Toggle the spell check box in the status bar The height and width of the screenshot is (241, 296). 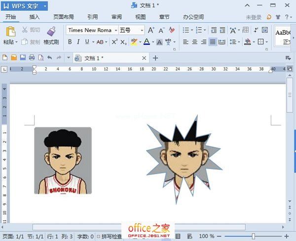coord(99,237)
